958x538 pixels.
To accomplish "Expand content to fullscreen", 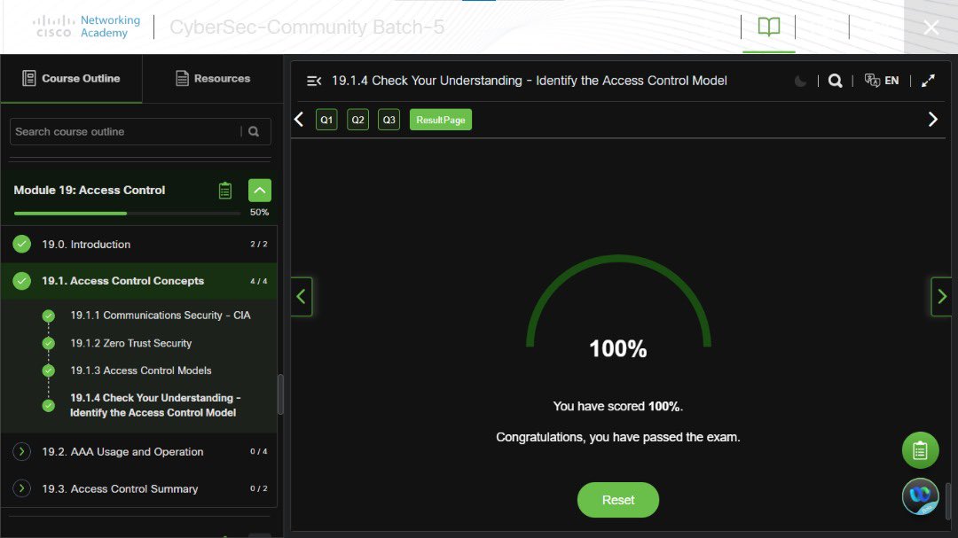I will click(928, 81).
